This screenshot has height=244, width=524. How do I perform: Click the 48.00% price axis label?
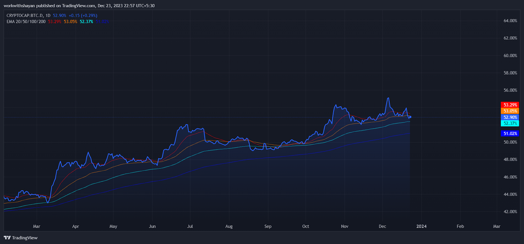coord(510,160)
